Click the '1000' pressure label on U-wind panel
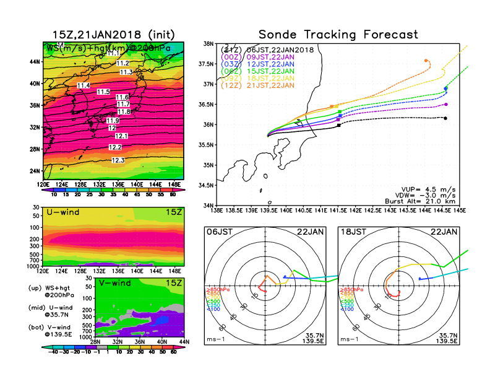This screenshot has width=490, height=379. 33,266
